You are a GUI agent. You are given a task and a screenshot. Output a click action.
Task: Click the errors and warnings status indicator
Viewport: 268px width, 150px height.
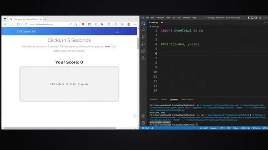point(145,128)
